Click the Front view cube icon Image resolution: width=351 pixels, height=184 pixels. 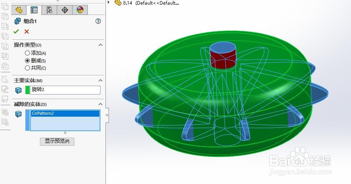point(5,7)
